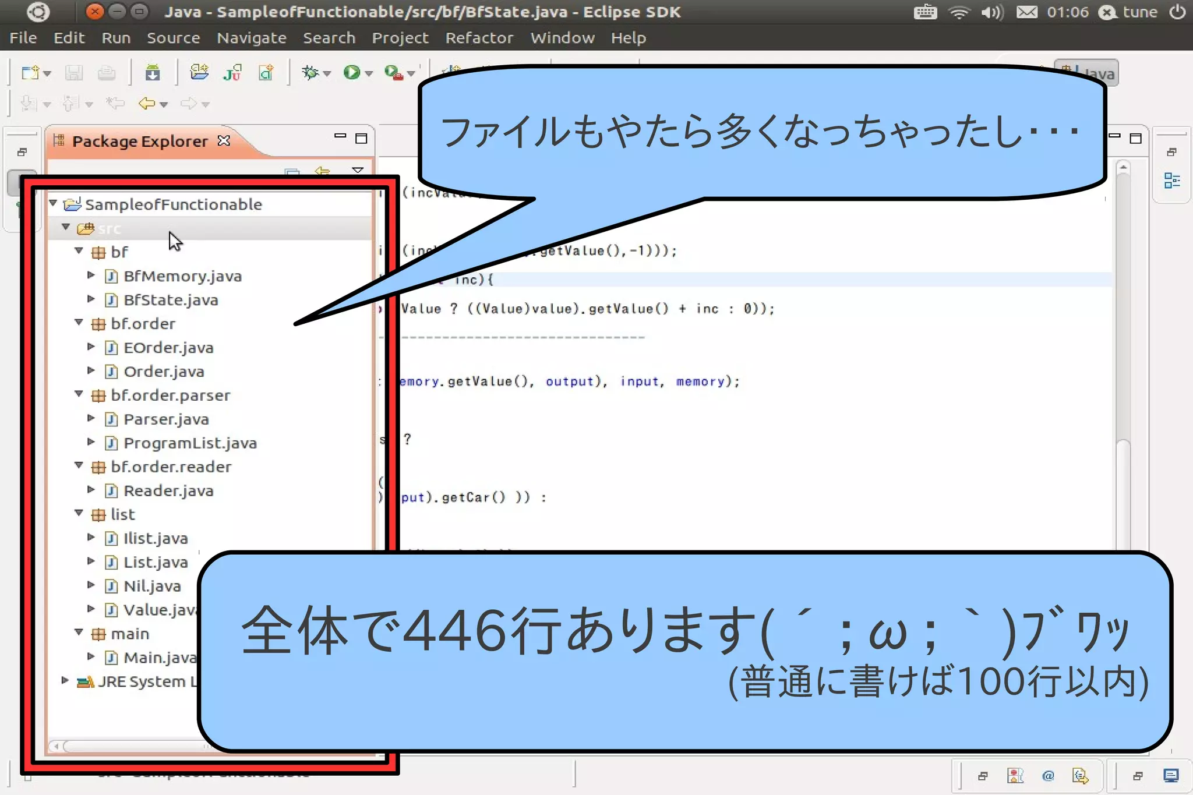
Task: Click the Console view icon bottom right
Action: (x=1171, y=776)
